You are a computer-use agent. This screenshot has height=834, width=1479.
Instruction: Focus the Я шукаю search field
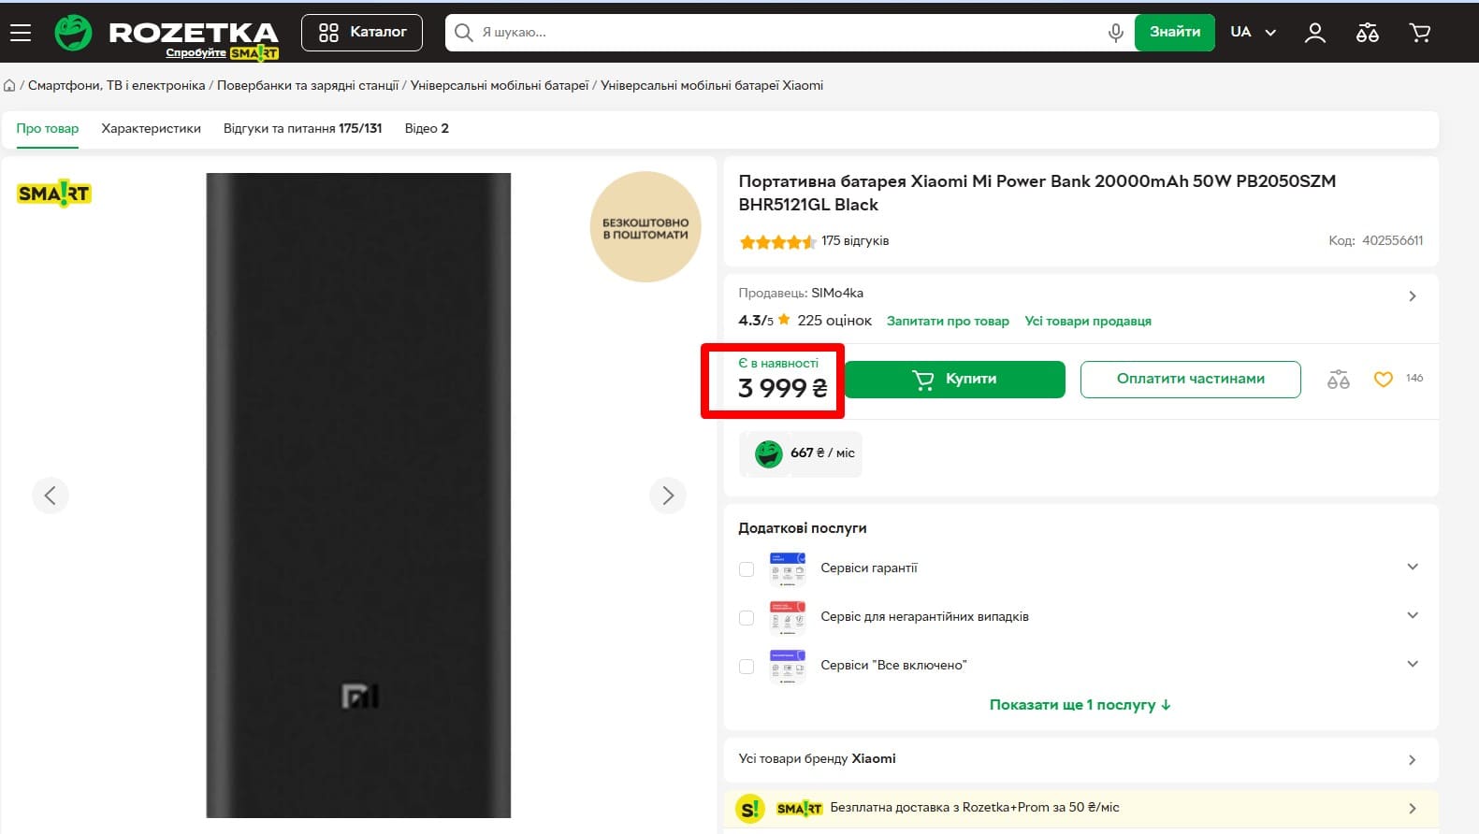pos(786,33)
